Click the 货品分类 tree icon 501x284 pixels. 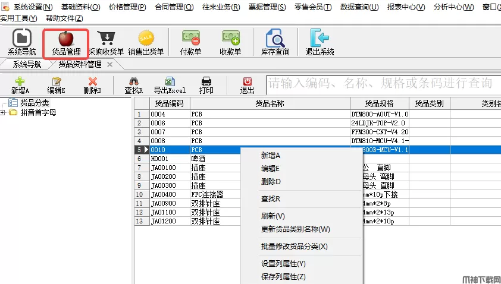point(13,102)
